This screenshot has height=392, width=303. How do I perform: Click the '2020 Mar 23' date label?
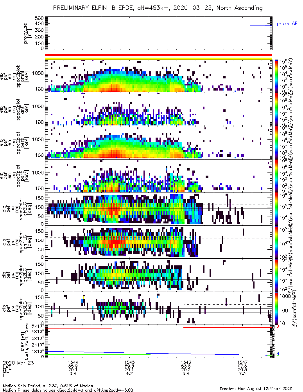click(x=18, y=363)
